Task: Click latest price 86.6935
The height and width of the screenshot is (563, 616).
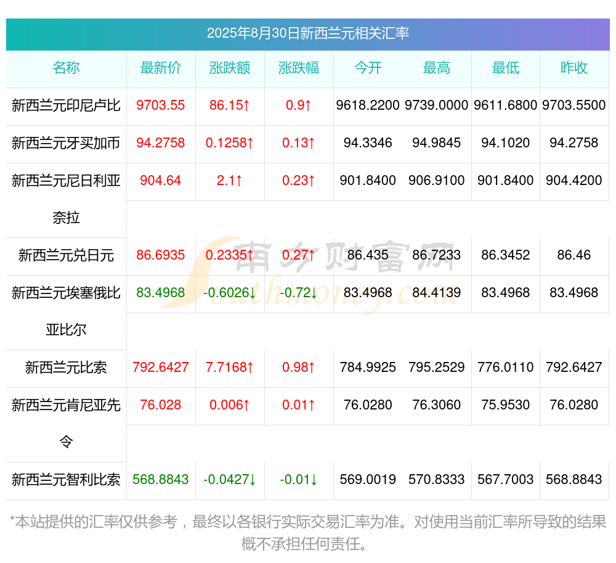Action: click(x=160, y=255)
